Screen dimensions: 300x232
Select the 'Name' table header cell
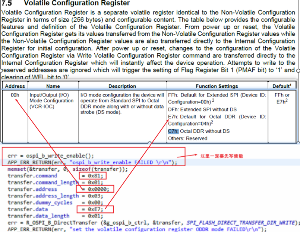[x=53, y=86]
